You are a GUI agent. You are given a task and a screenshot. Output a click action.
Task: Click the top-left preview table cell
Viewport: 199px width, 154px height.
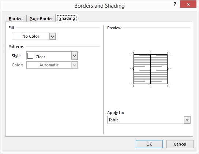click(142, 62)
